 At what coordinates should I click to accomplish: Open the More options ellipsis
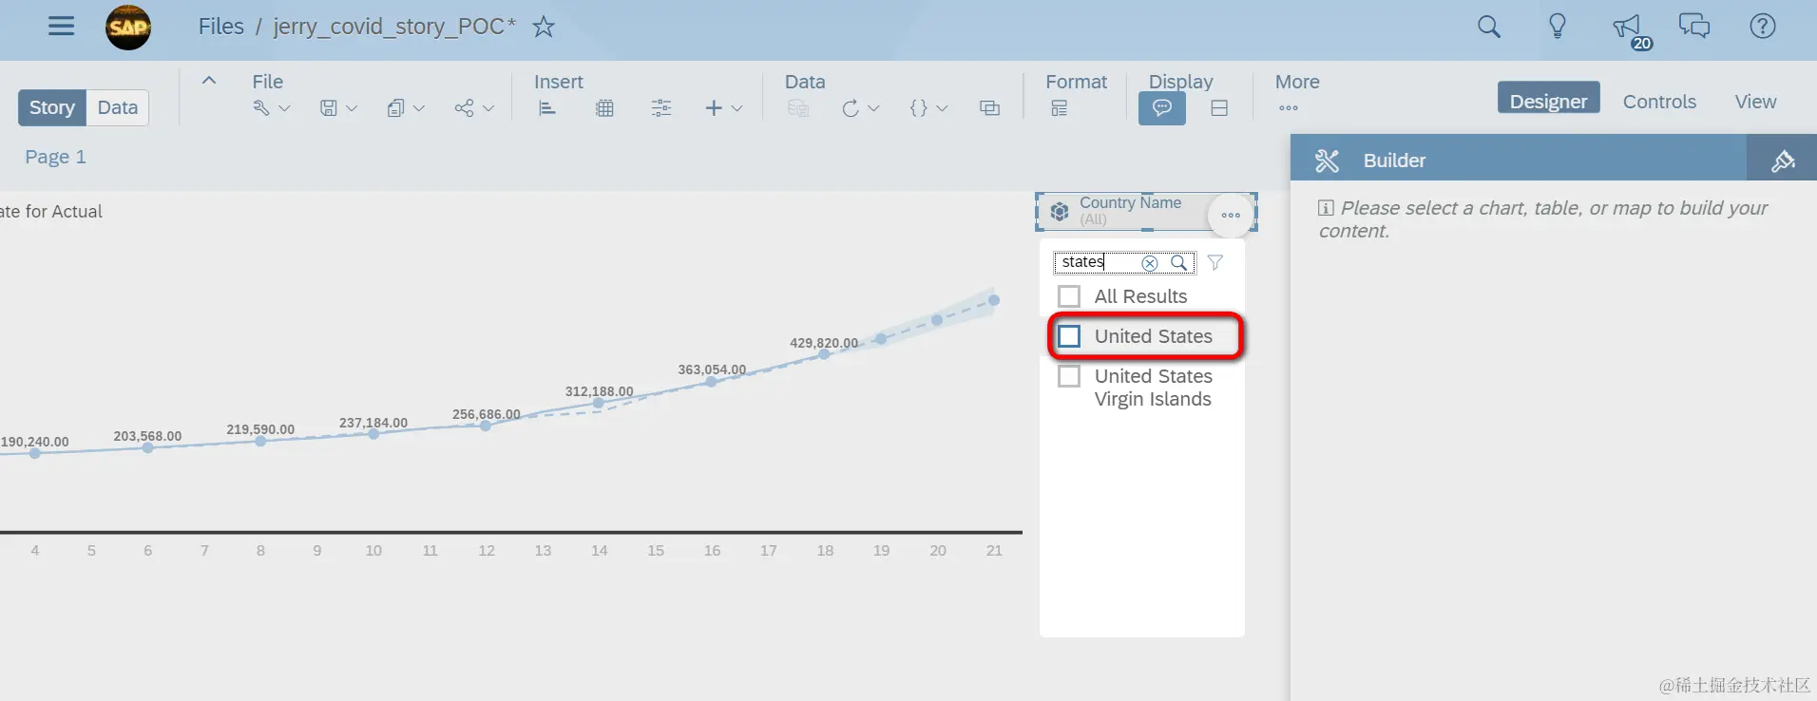coord(1289,108)
